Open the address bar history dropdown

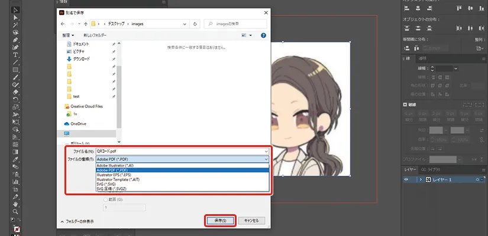185,24
